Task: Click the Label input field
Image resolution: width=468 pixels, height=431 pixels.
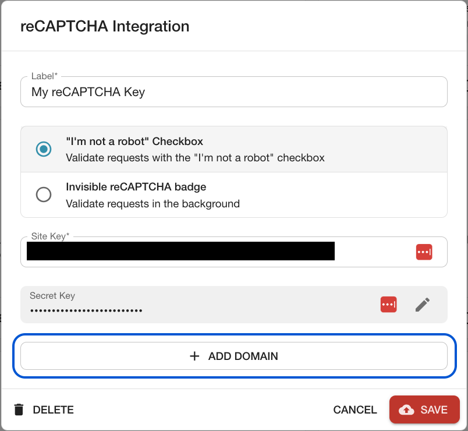Action: pos(233,91)
